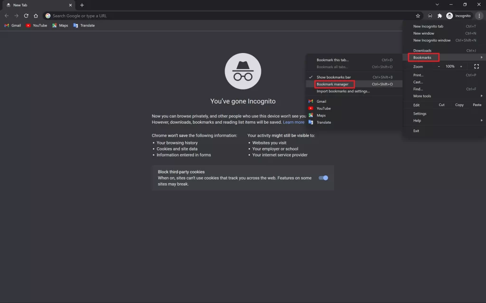Click the fullscreen icon beside Zoom
Screen dimensions: 486x303
477,66
